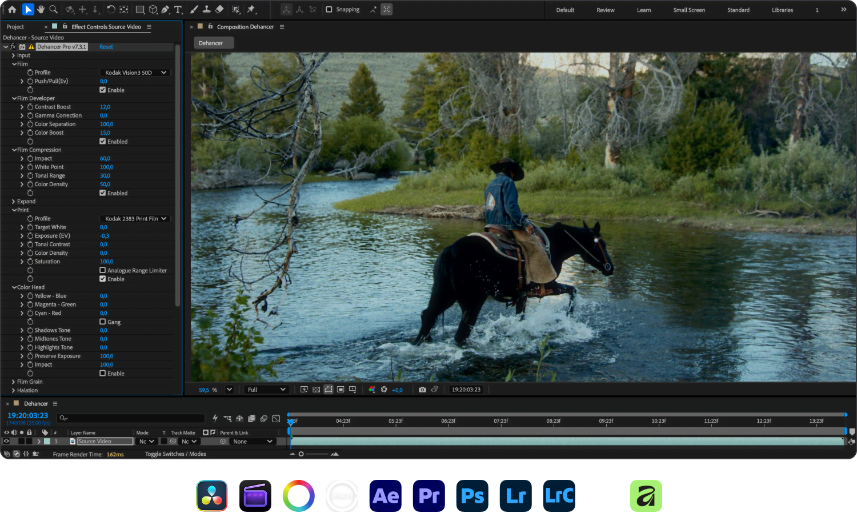The width and height of the screenshot is (857, 521).
Task: Uncheck Enabled under Film Developer
Action: point(103,141)
